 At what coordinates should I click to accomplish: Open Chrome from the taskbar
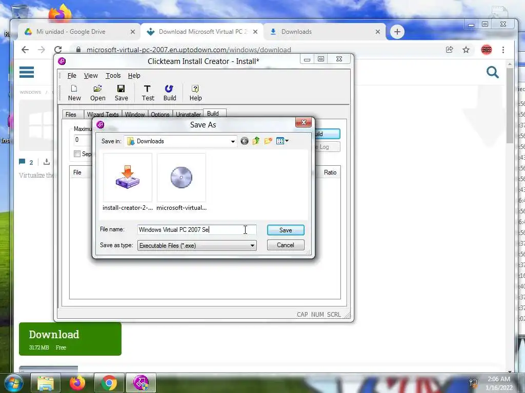(x=109, y=383)
